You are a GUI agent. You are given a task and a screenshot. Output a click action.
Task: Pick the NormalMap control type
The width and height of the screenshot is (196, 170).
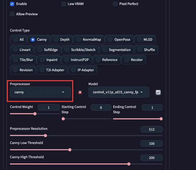(89, 40)
